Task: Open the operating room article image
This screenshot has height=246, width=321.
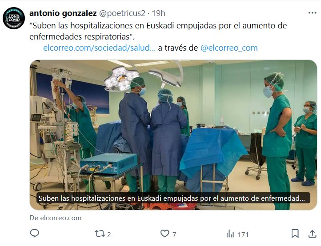Action: 173,135
